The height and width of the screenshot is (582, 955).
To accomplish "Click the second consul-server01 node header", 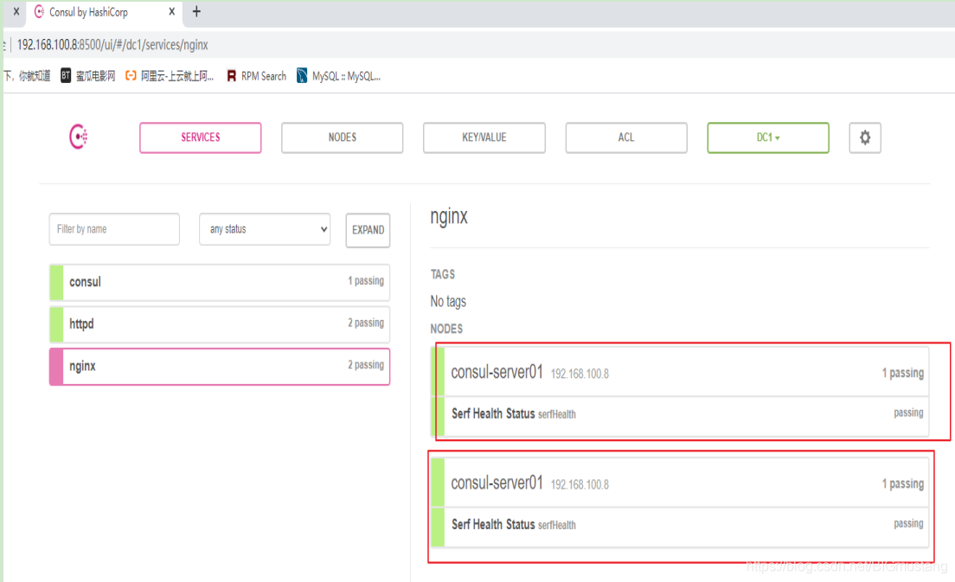I will tap(680, 483).
